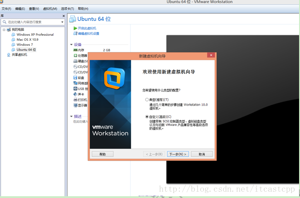Close the library (库) side panel
Screen dimensions: 300x198
click(x=64, y=16)
